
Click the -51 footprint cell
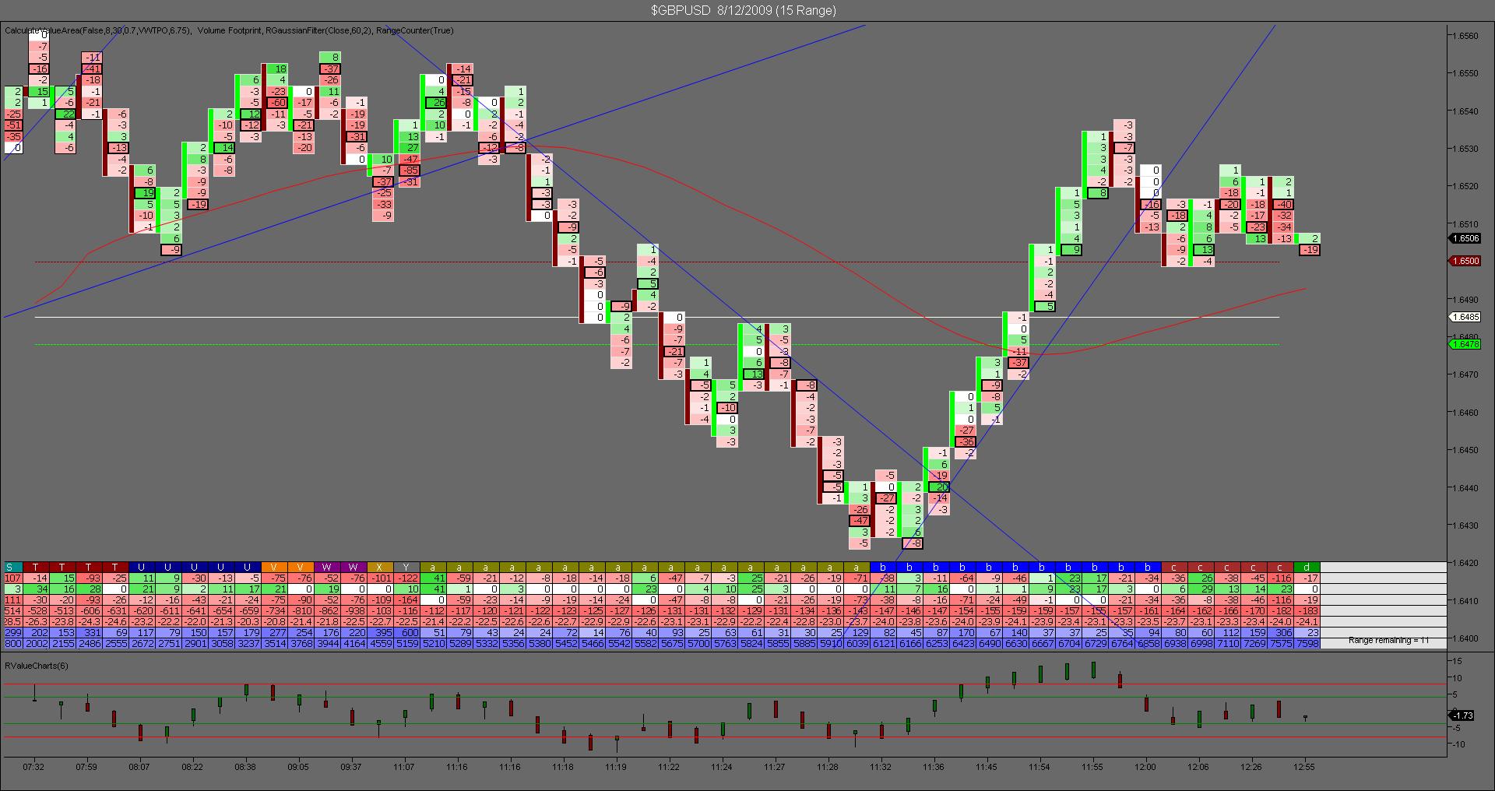(13, 125)
